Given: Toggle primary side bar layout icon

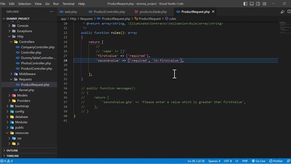Looking at the screenshot, I should point(246,4).
